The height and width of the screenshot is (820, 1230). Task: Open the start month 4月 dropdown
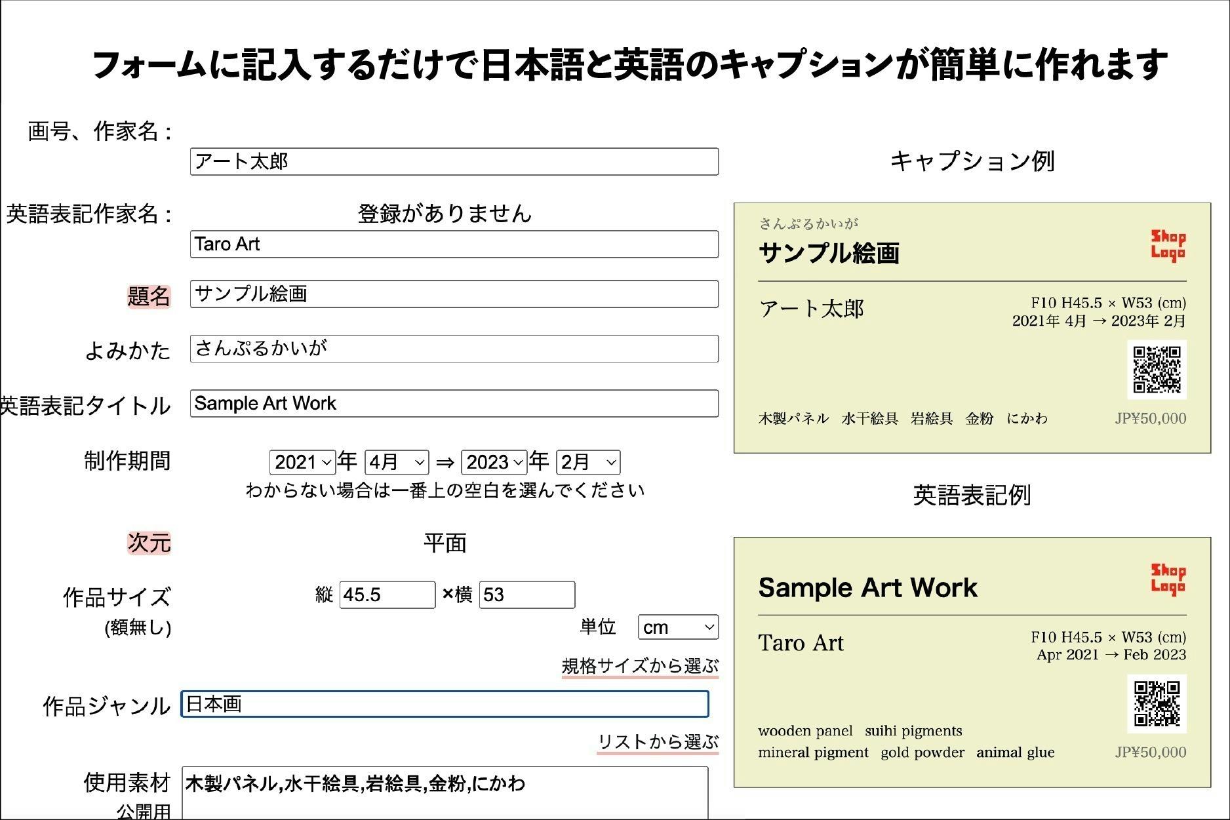[397, 462]
